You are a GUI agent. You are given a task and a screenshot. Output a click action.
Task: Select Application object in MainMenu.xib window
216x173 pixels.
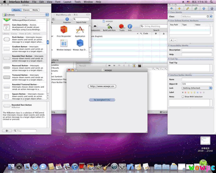(80, 32)
